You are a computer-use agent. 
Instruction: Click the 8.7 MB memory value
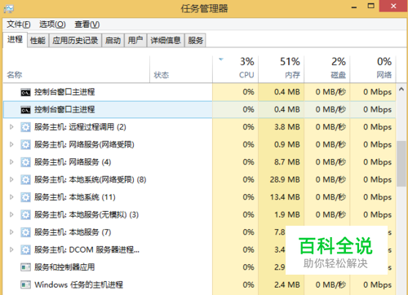287,162
